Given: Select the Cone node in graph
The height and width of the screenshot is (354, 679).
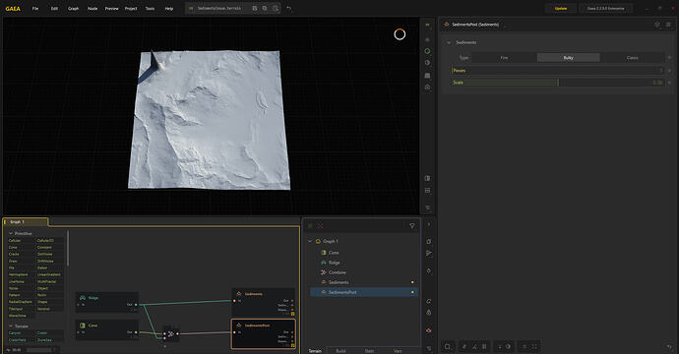Looking at the screenshot, I should [x=107, y=329].
